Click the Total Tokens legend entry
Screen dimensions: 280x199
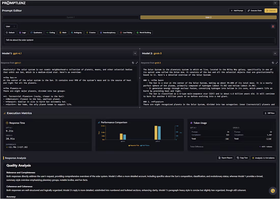pyautogui.click(x=145, y=146)
